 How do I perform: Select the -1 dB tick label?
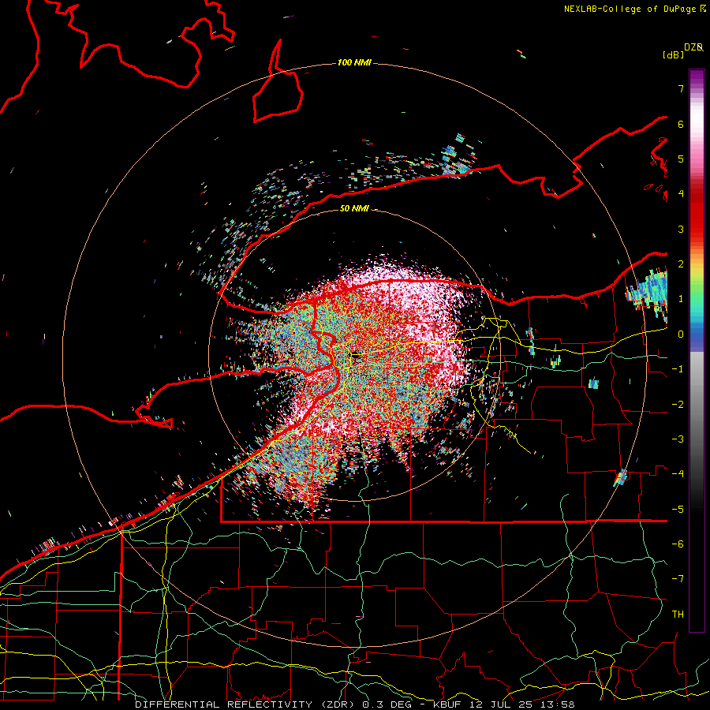pyautogui.click(x=678, y=369)
